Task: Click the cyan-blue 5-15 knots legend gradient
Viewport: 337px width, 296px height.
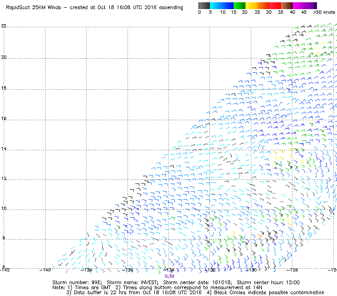Action: (222, 5)
